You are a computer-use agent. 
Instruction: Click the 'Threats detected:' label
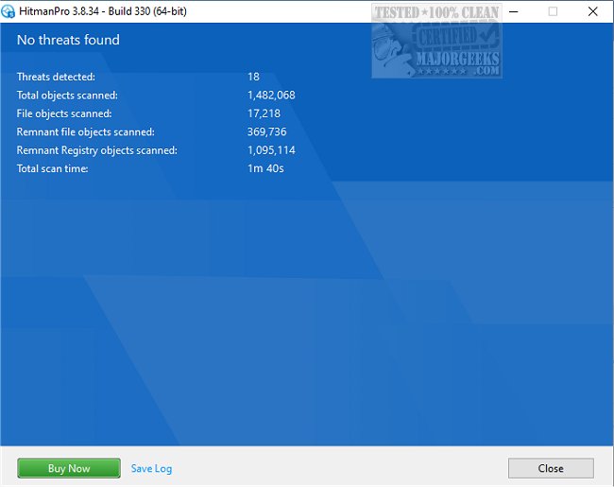tap(56, 77)
